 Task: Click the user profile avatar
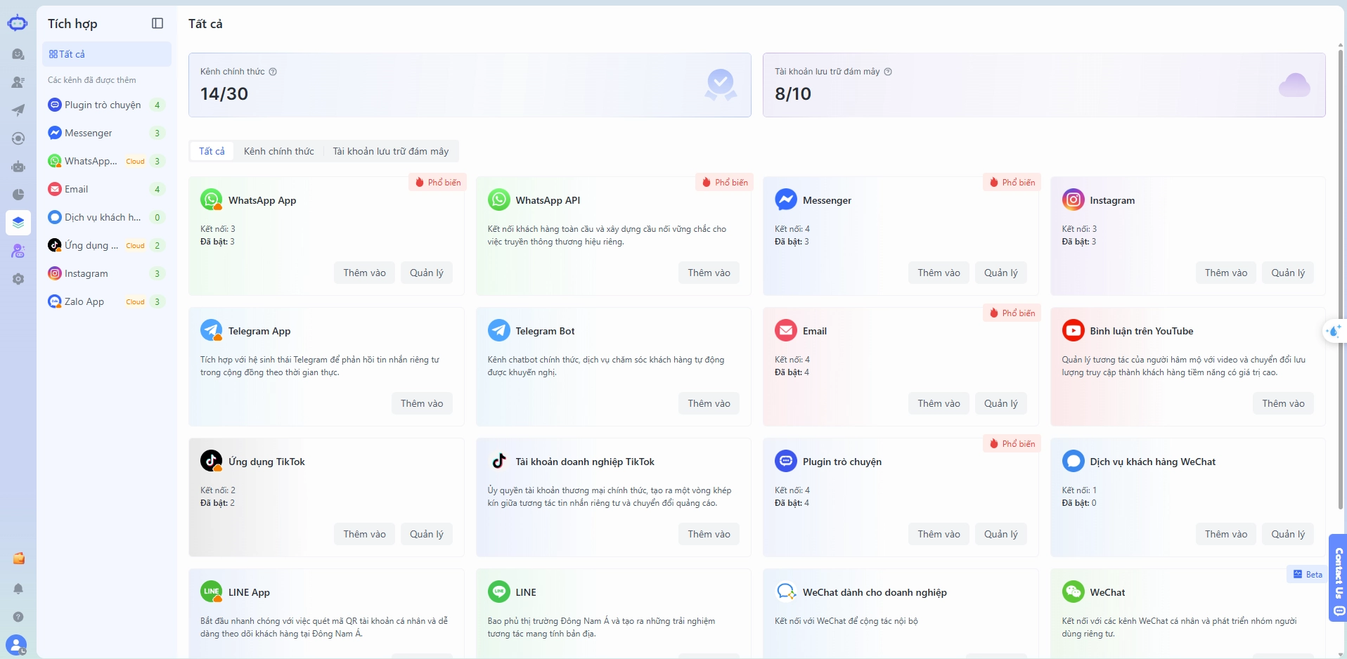point(16,644)
